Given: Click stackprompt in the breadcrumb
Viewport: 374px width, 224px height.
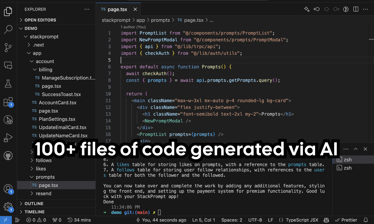Looking at the screenshot, I should click(x=116, y=20).
